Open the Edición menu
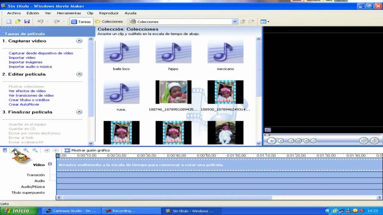Image resolution: width=383 pixels, height=215 pixels. click(x=33, y=13)
